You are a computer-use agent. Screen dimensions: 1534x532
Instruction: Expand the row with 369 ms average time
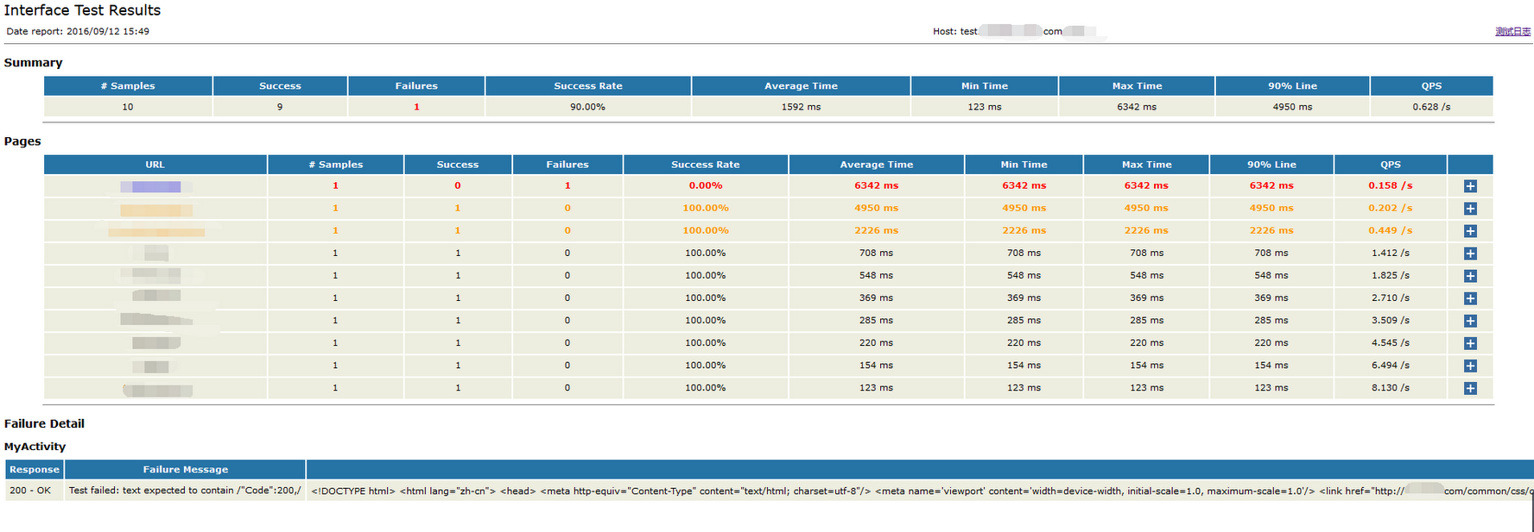pyautogui.click(x=1470, y=298)
